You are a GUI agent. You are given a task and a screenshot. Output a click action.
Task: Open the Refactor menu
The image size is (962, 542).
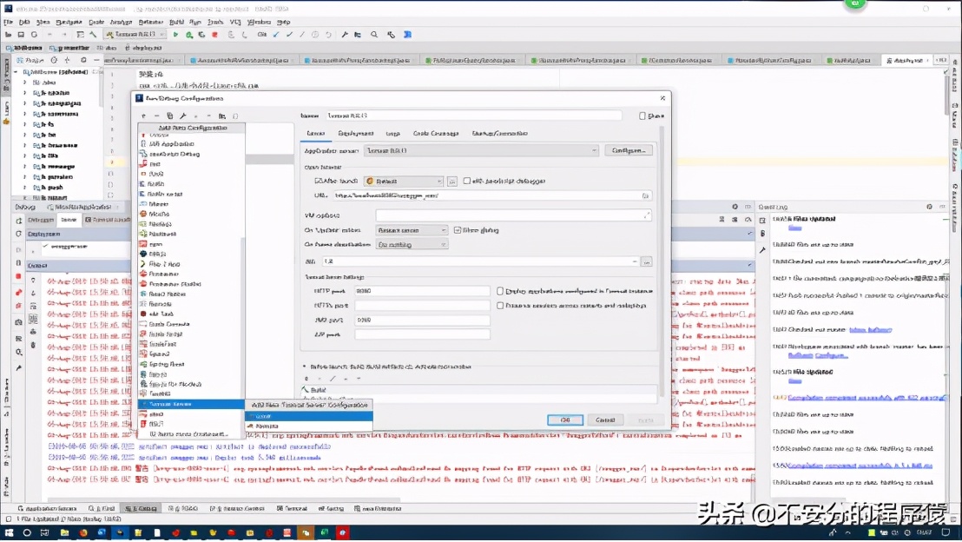pyautogui.click(x=151, y=22)
